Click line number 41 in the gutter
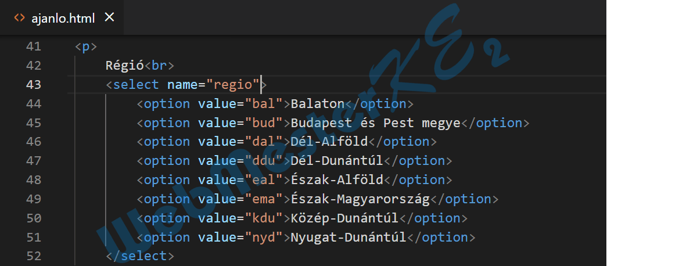This screenshot has height=266, width=697. 34,47
